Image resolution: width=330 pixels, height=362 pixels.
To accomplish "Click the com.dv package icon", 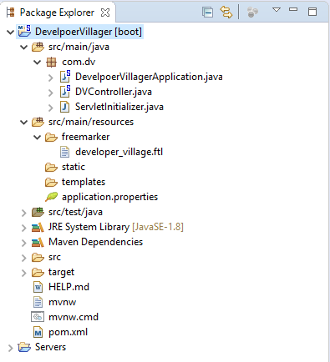I will 51,62.
